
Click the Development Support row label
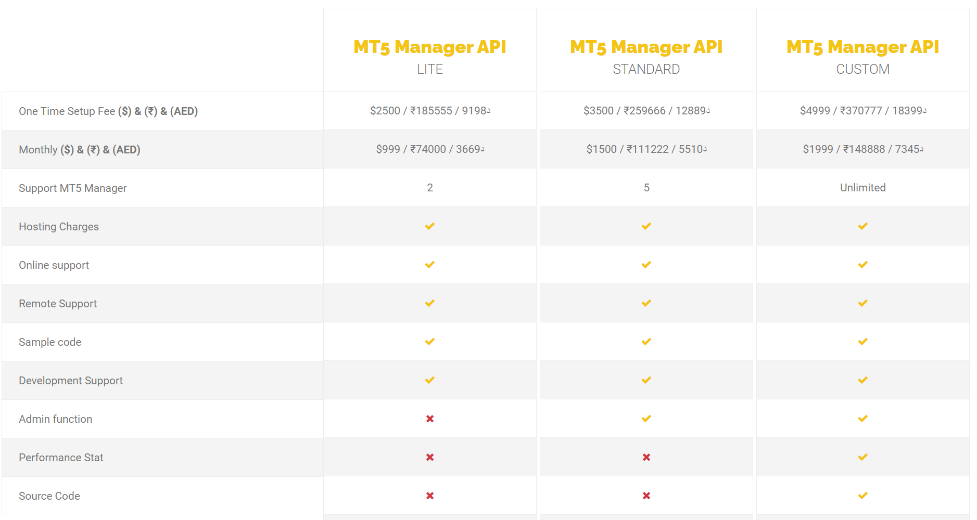click(x=71, y=381)
